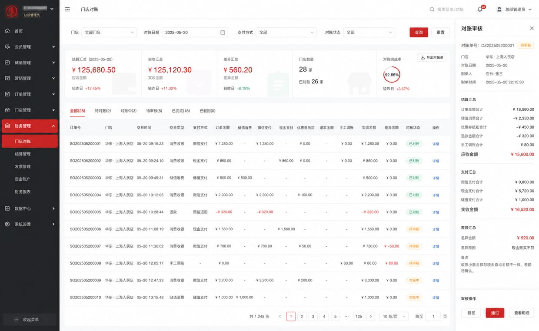Open 详情 for order SO202505200001
This screenshot has height=331, width=539.
436,144
